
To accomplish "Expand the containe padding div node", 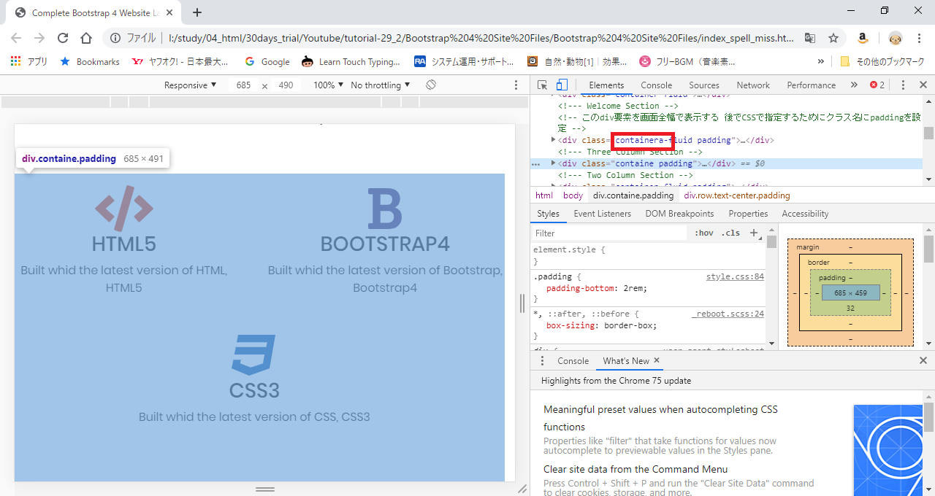I will coord(553,163).
